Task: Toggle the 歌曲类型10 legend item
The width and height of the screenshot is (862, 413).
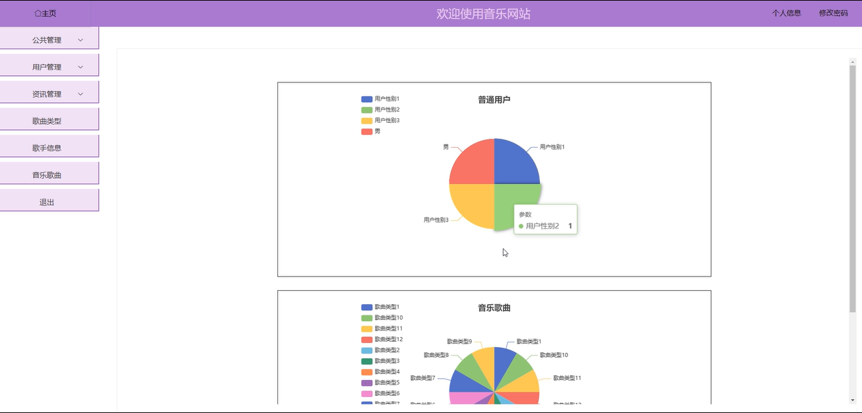Action: [x=382, y=317]
